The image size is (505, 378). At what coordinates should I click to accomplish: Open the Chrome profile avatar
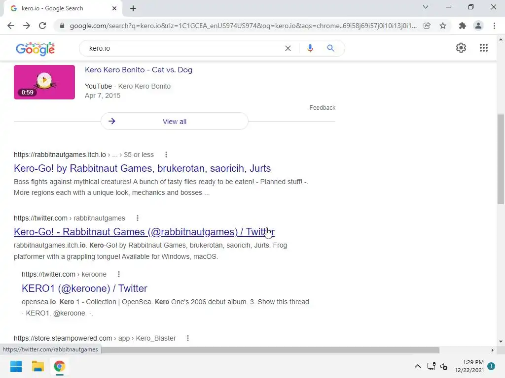[478, 26]
